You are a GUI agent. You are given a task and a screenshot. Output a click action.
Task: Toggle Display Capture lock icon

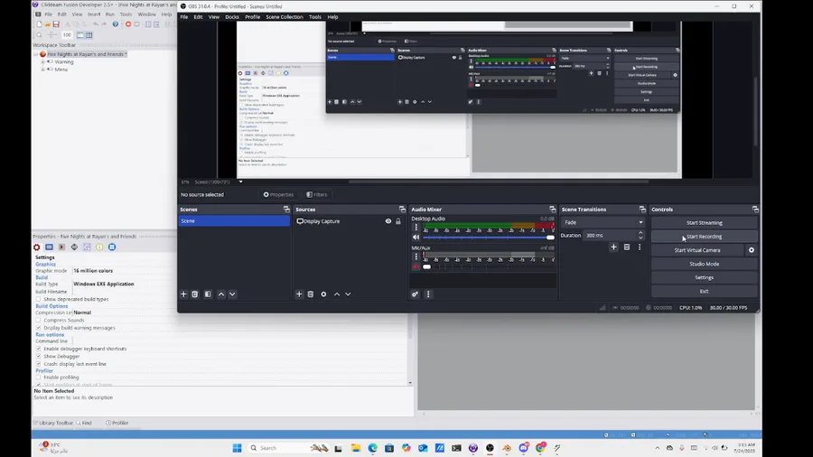[398, 221]
